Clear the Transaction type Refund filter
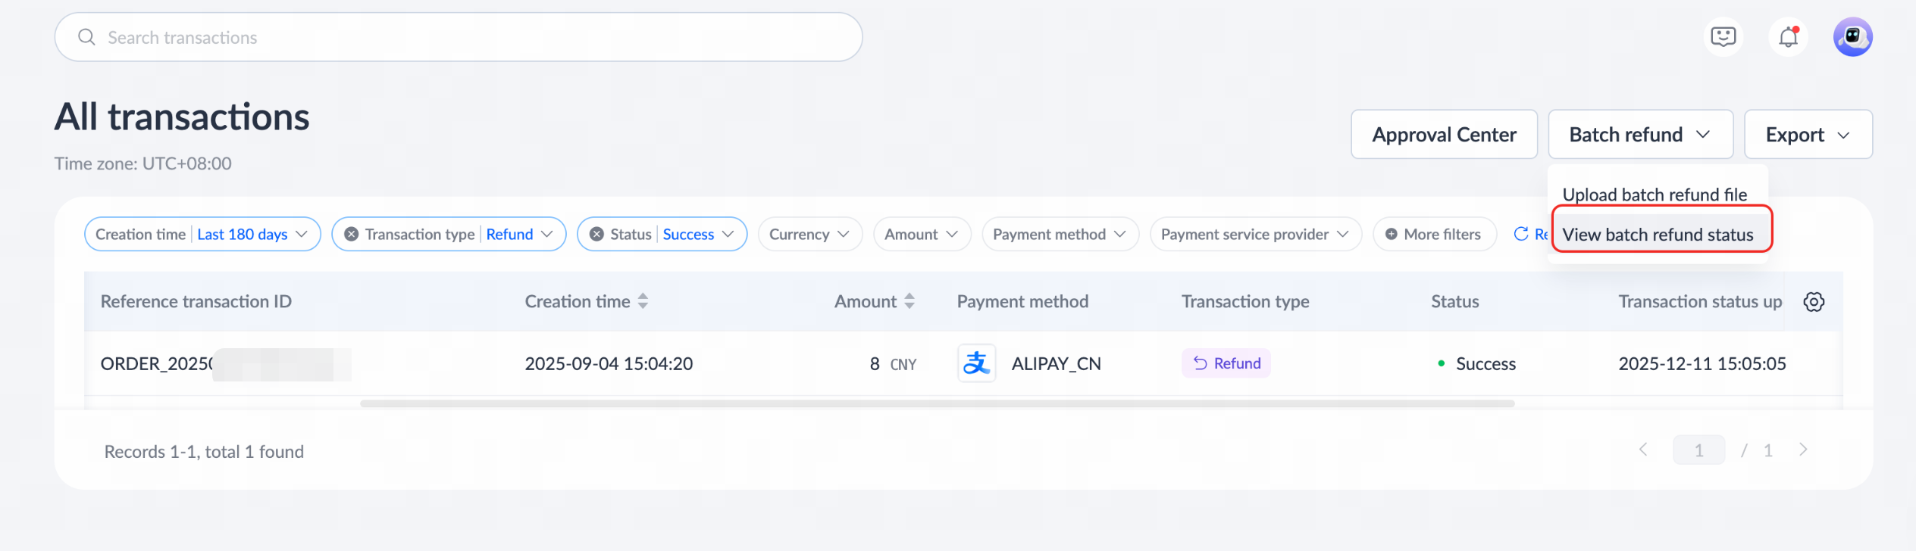Viewport: 1916px width, 551px height. [x=352, y=235]
